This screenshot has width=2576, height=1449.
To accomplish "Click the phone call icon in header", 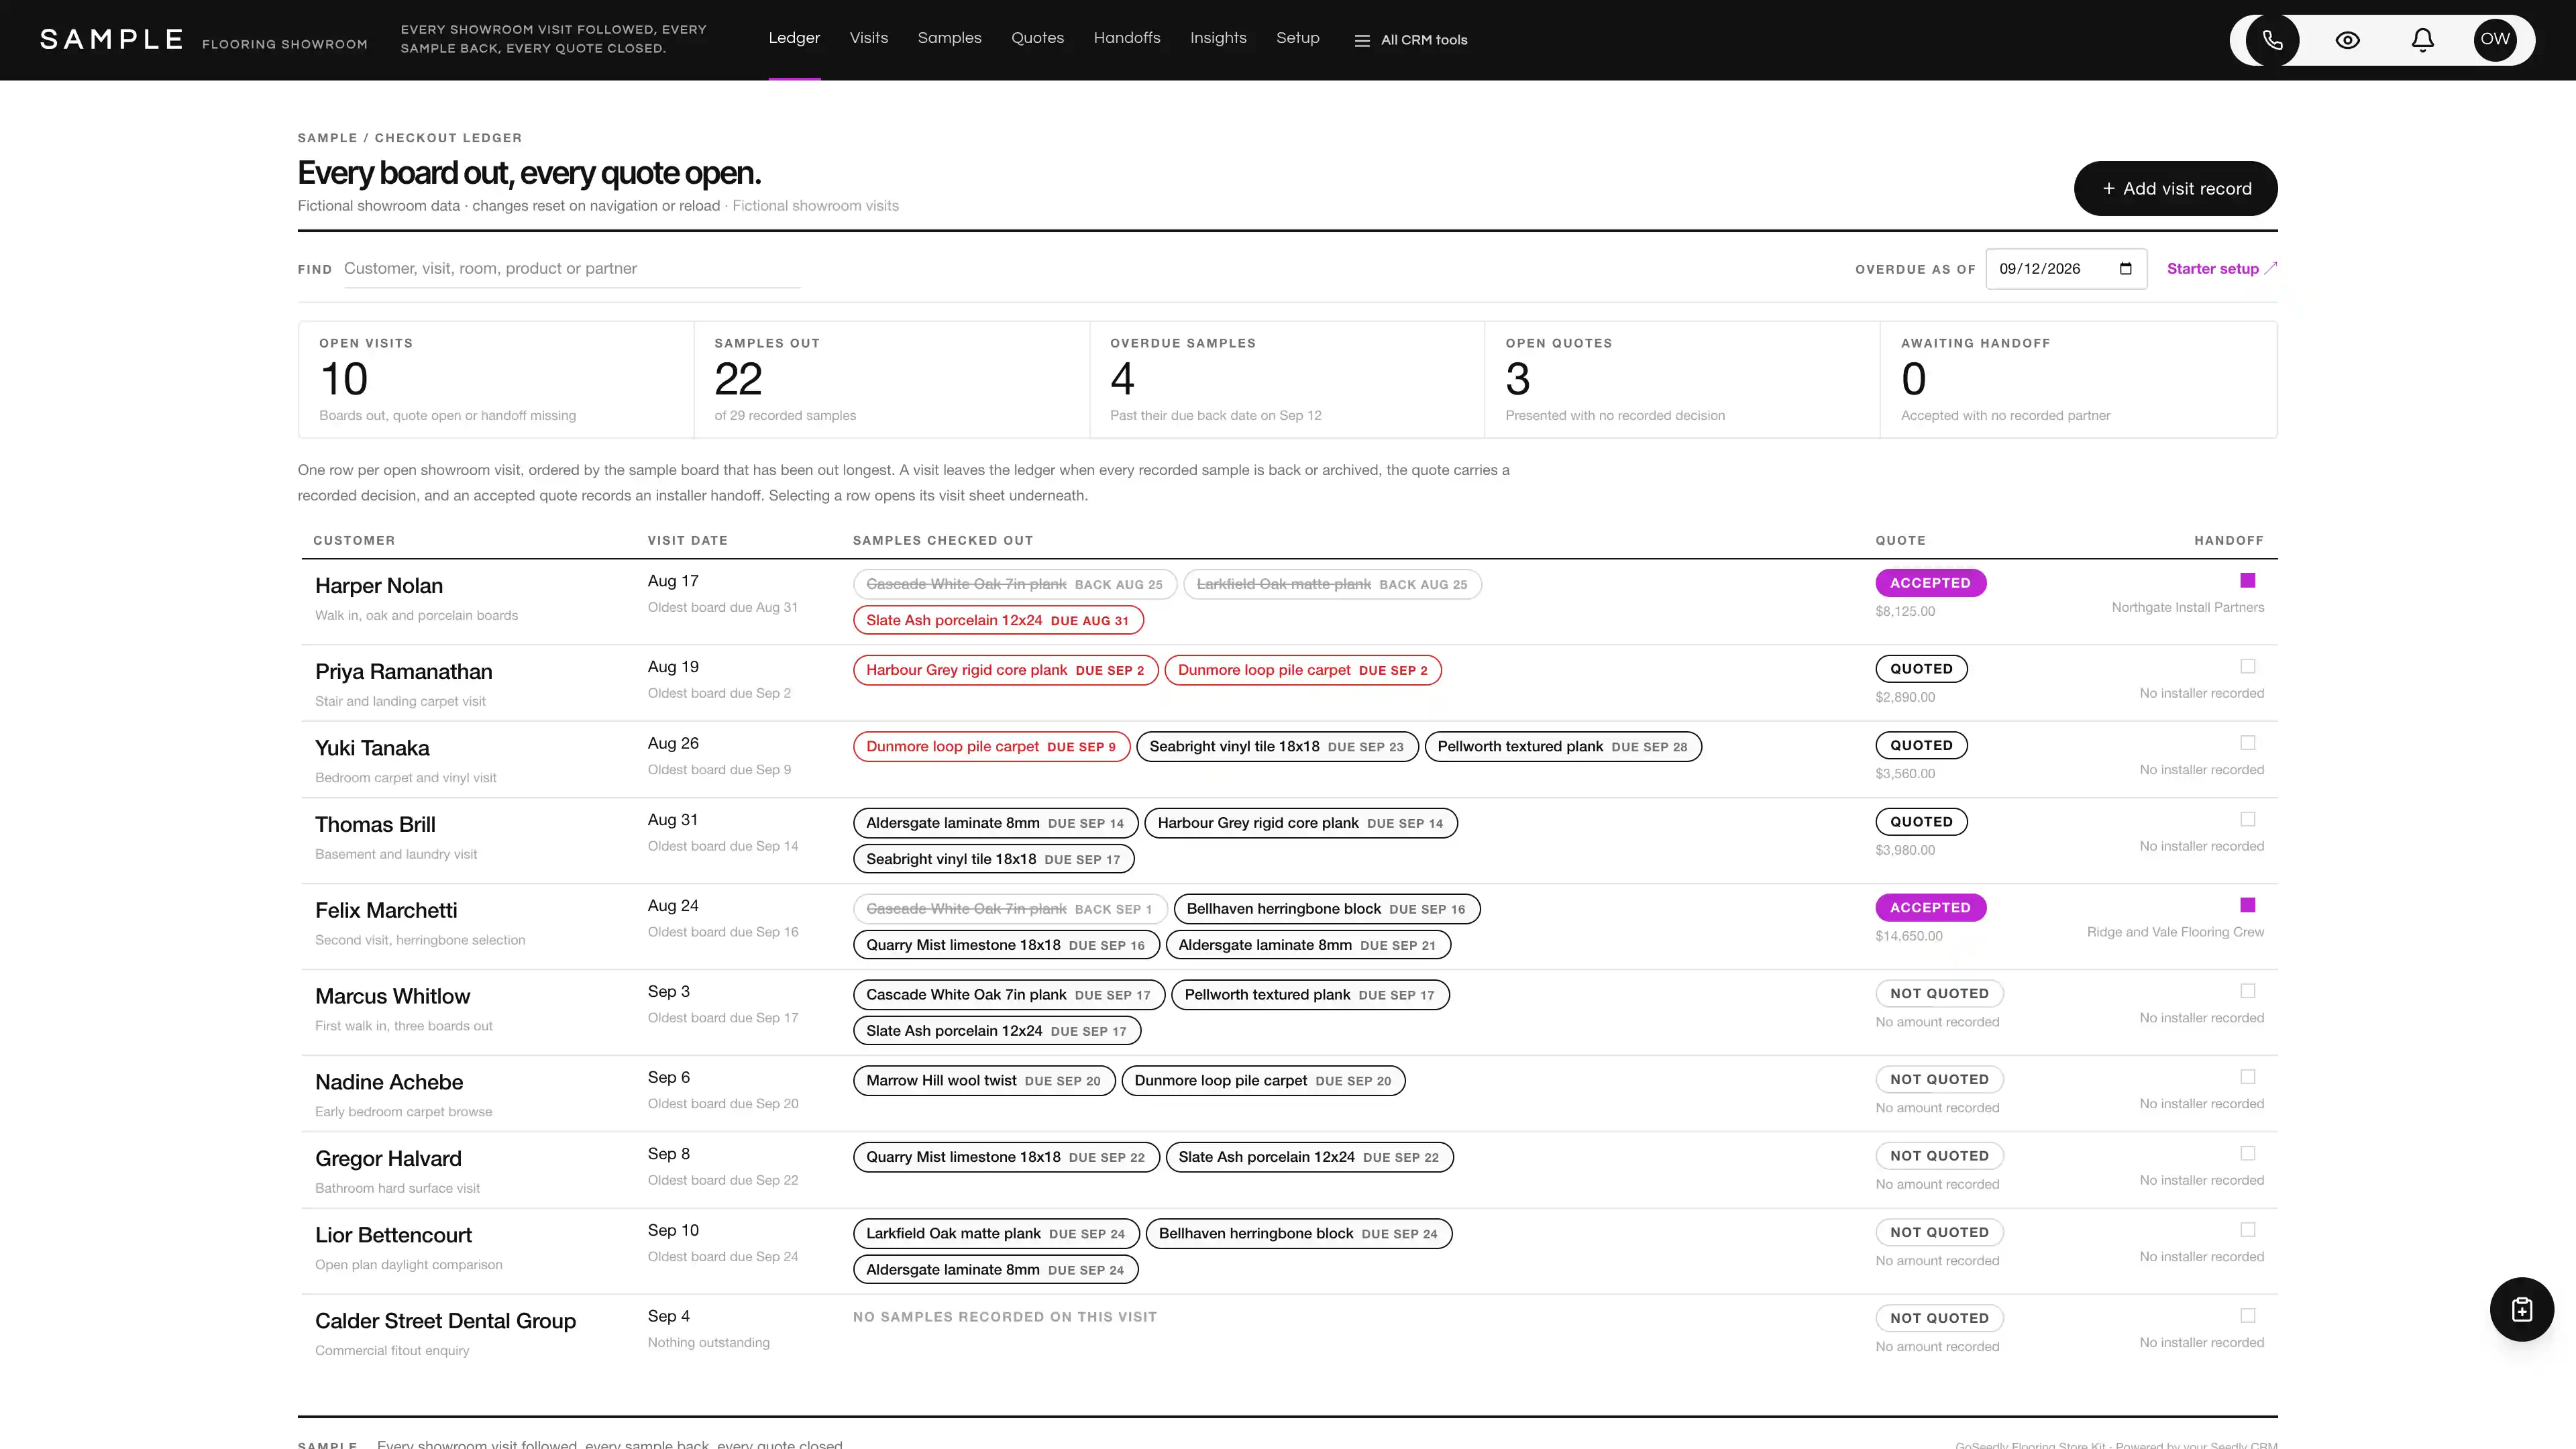I will click(2272, 40).
